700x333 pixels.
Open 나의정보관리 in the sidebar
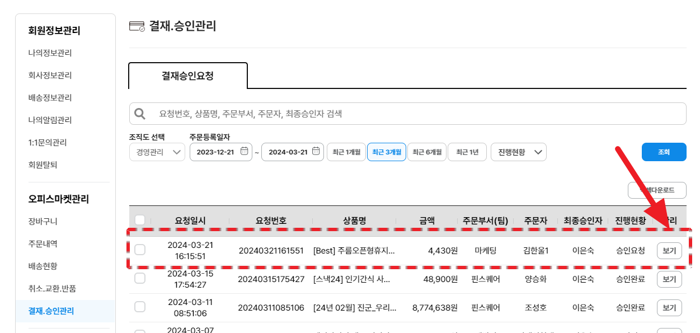pyautogui.click(x=50, y=53)
